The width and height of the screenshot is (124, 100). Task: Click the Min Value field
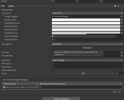[87, 64]
